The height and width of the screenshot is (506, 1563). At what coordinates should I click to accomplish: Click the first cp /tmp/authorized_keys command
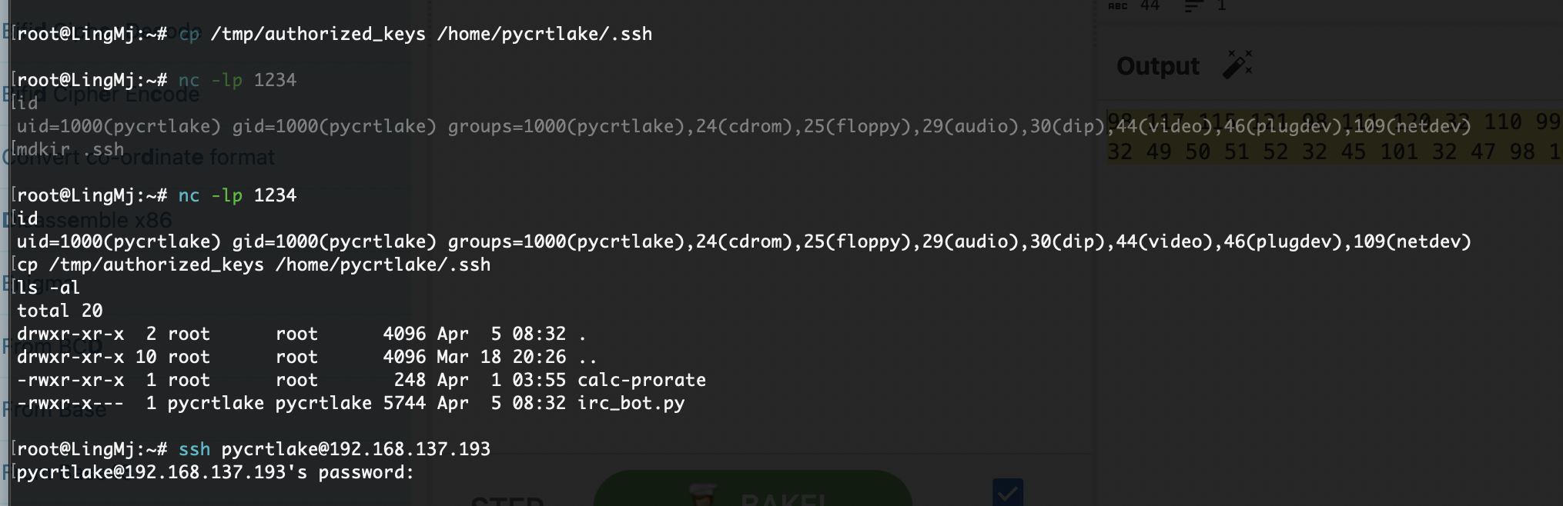416,34
